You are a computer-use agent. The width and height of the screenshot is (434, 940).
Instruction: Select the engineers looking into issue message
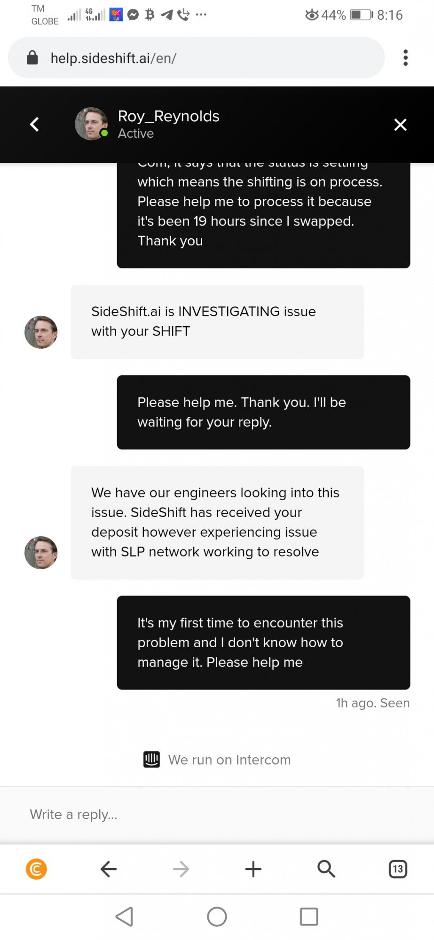click(217, 522)
